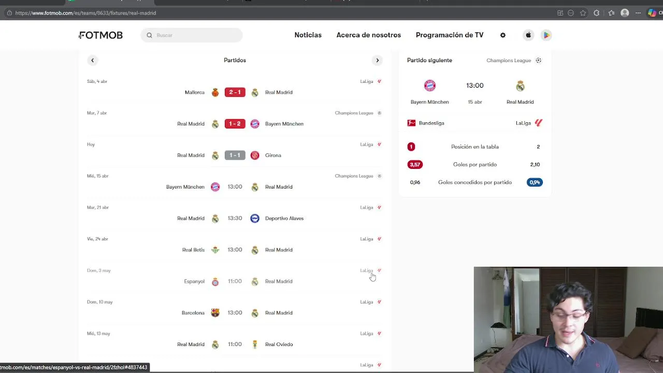Open the 1 - 1 Girona result
This screenshot has width=663, height=373.
(235, 155)
